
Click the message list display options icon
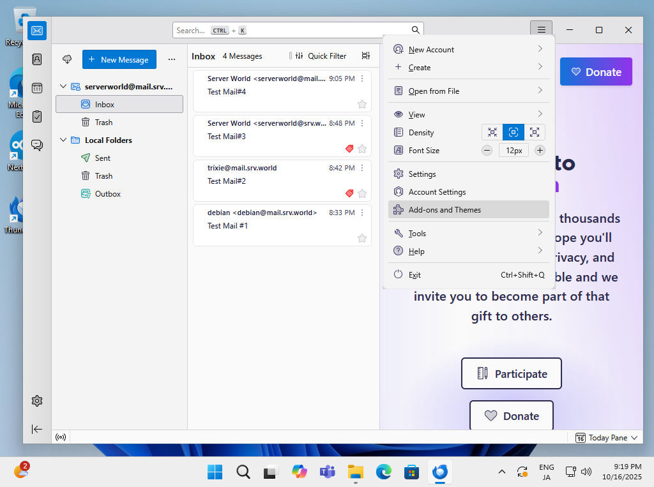tap(365, 56)
